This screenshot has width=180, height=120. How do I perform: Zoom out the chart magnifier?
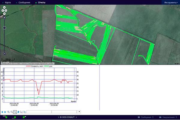12,112
